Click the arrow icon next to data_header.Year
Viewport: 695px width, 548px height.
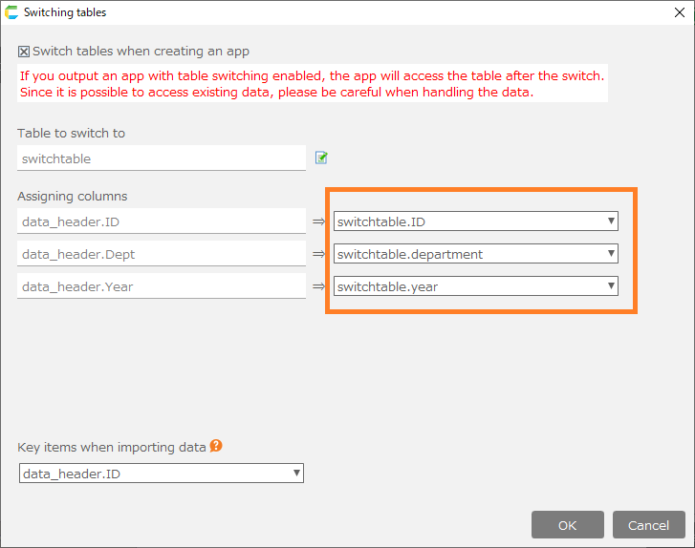click(319, 286)
